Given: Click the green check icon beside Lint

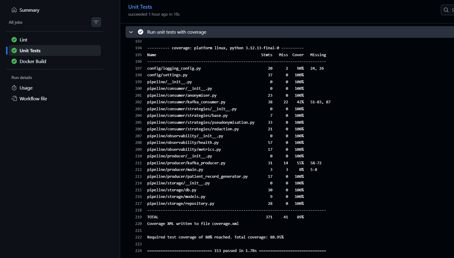Looking at the screenshot, I should click(14, 40).
